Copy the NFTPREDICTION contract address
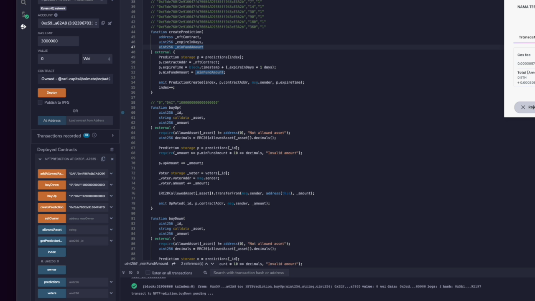The width and height of the screenshot is (535, 301). [x=103, y=159]
